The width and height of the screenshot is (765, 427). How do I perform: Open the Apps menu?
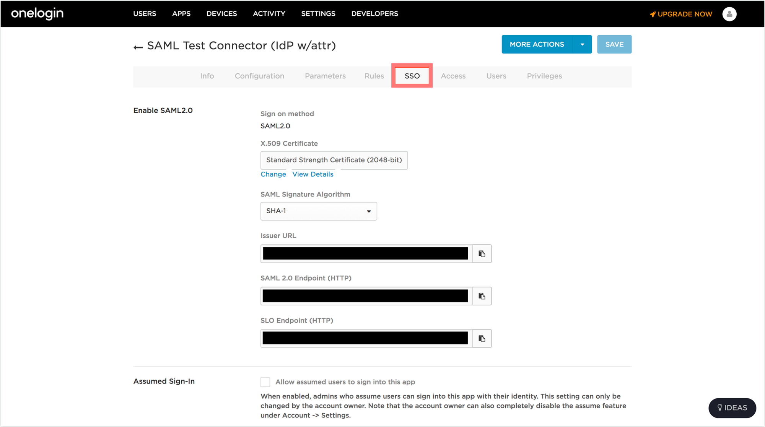click(x=181, y=14)
